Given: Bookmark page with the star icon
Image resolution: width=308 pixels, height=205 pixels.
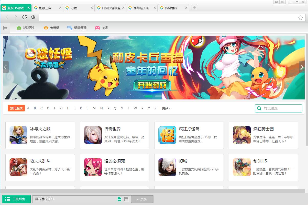Looking at the screenshot, I should 301,18.
